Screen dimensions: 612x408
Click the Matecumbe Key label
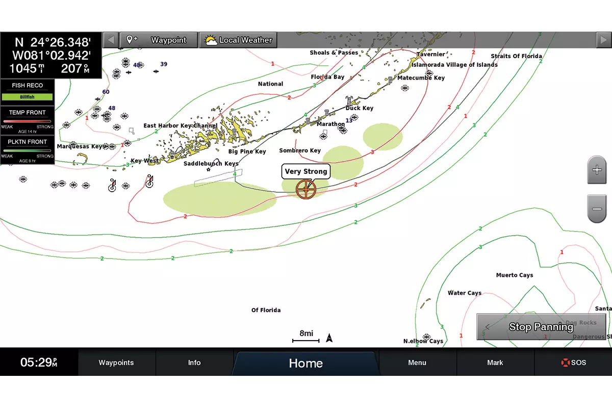421,78
